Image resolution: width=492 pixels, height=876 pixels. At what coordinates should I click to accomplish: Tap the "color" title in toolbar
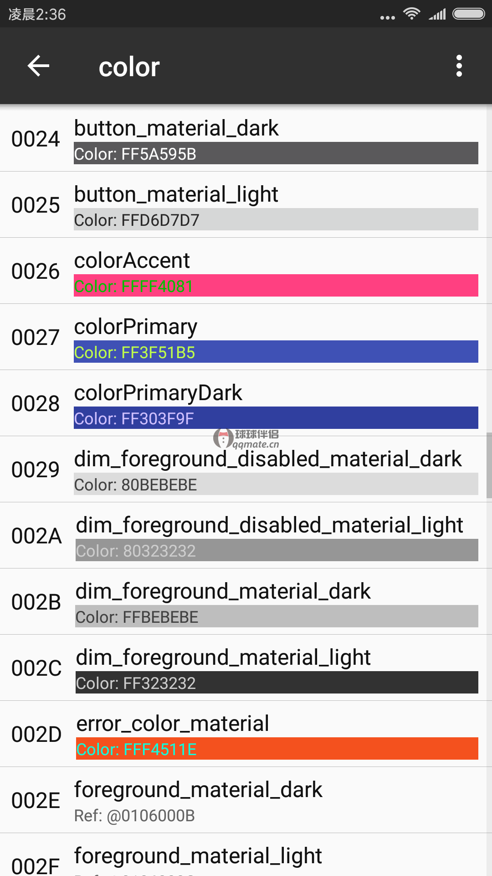tap(129, 67)
